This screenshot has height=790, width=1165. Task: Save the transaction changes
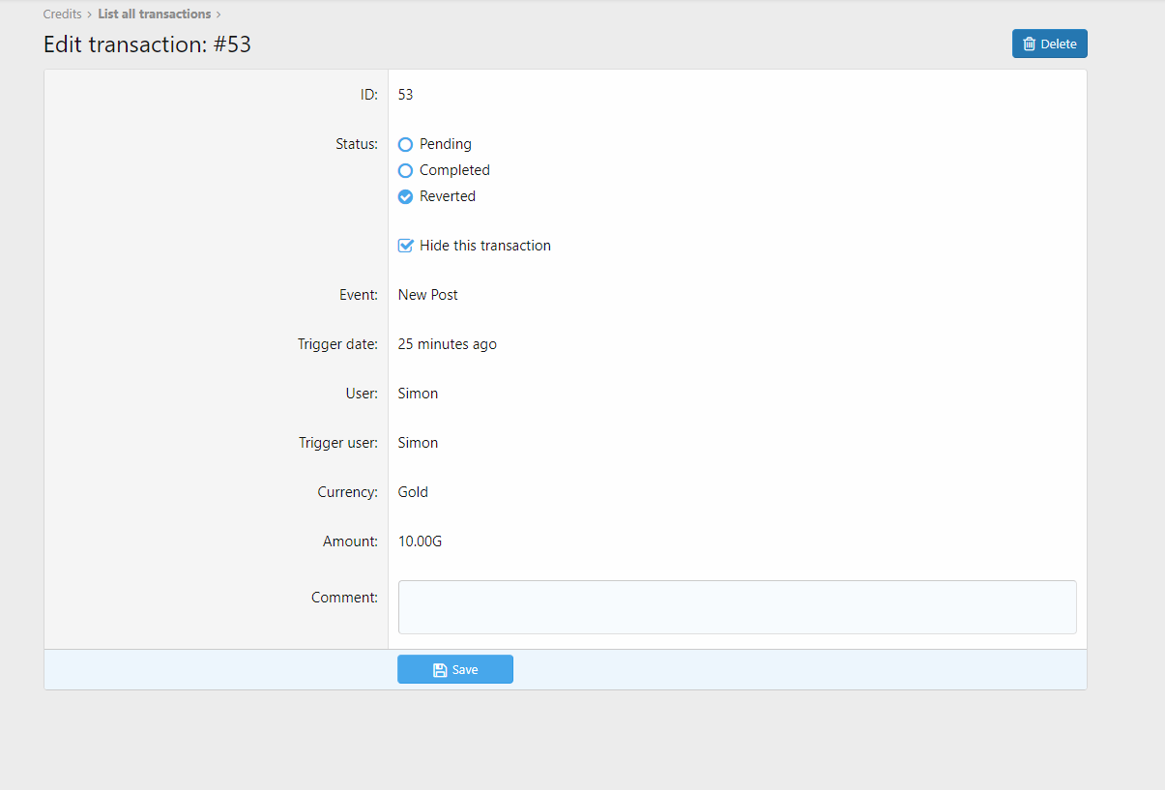point(455,669)
